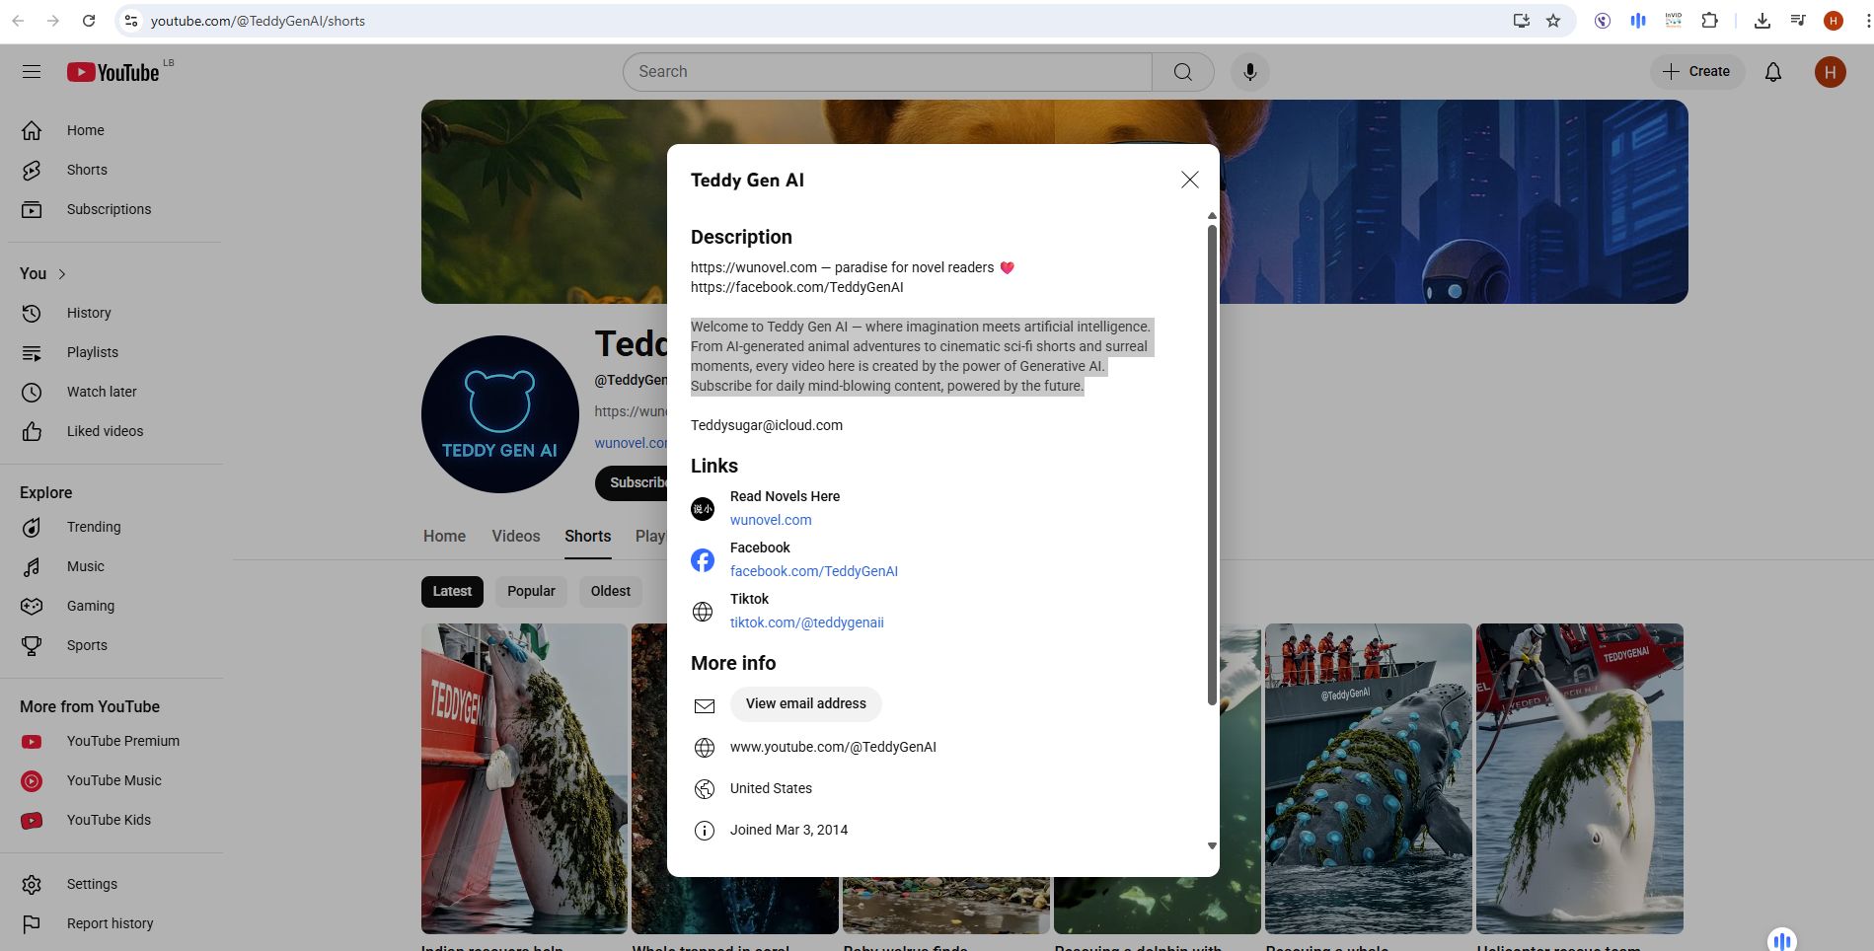Close the Teddy Gen AI dialog
The height and width of the screenshot is (951, 1874).
point(1189,180)
